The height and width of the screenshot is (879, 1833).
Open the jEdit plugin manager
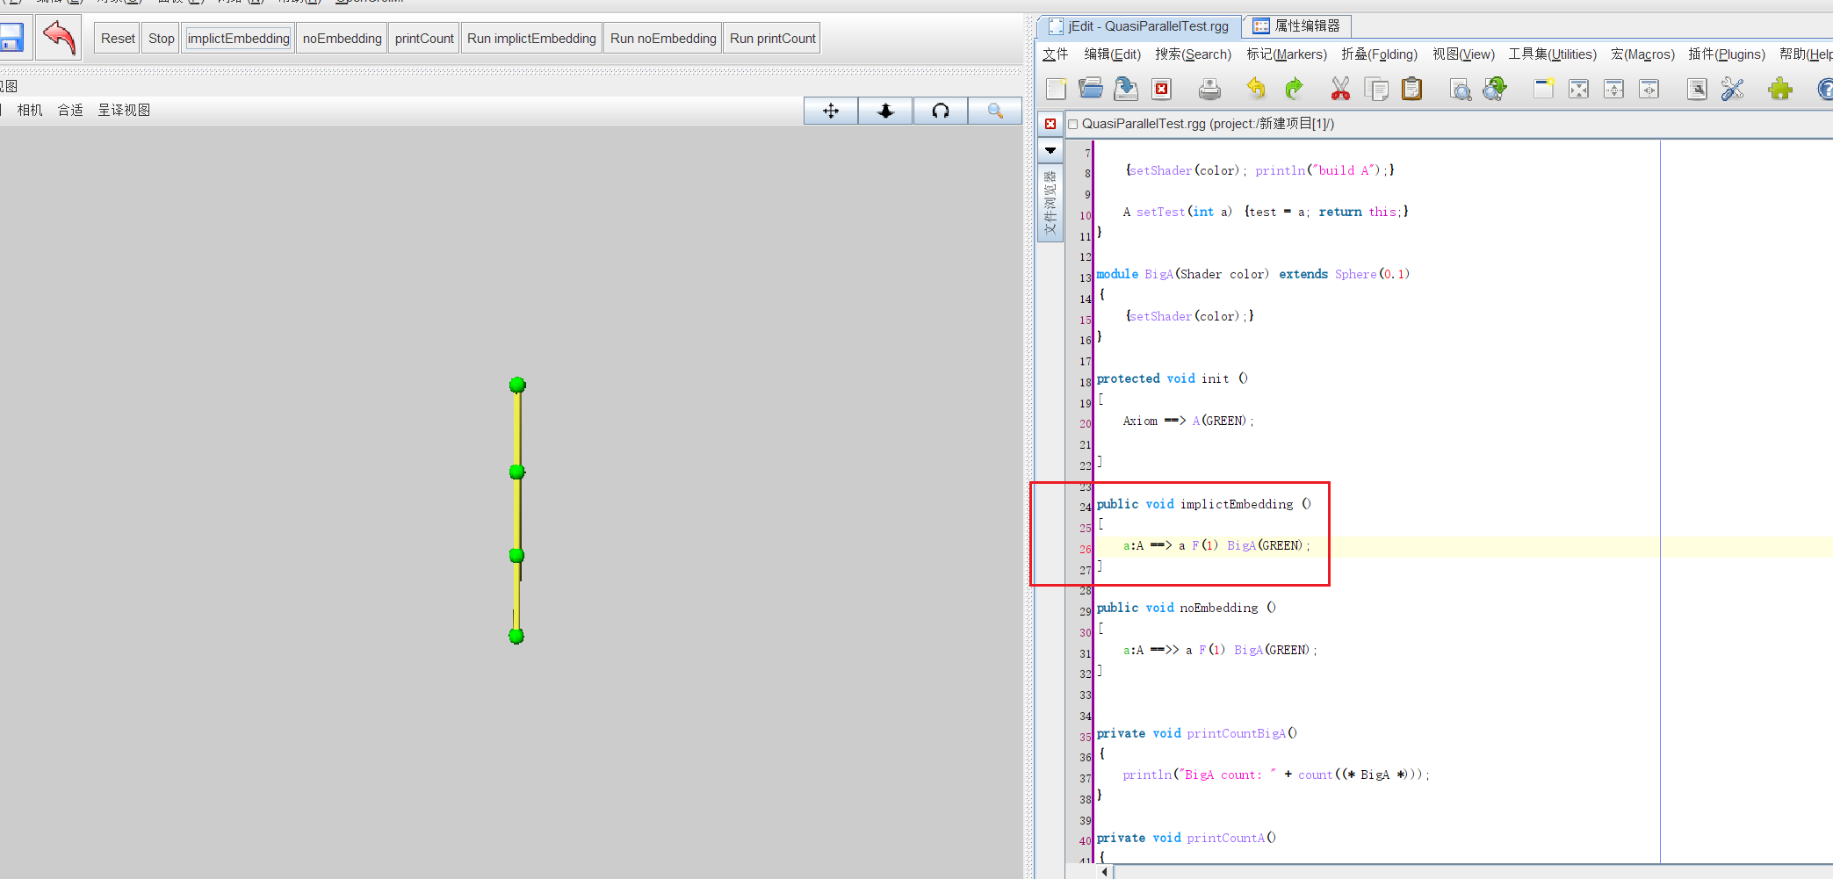coord(1780,89)
